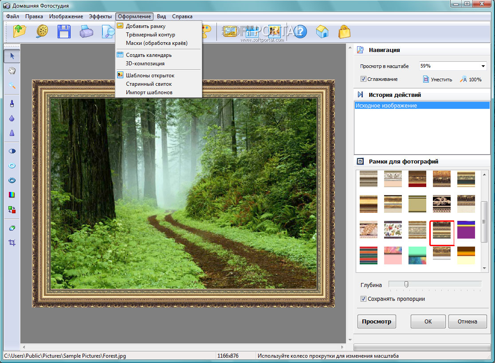Open the Эффекты menu
The image size is (495, 363).
click(x=100, y=16)
